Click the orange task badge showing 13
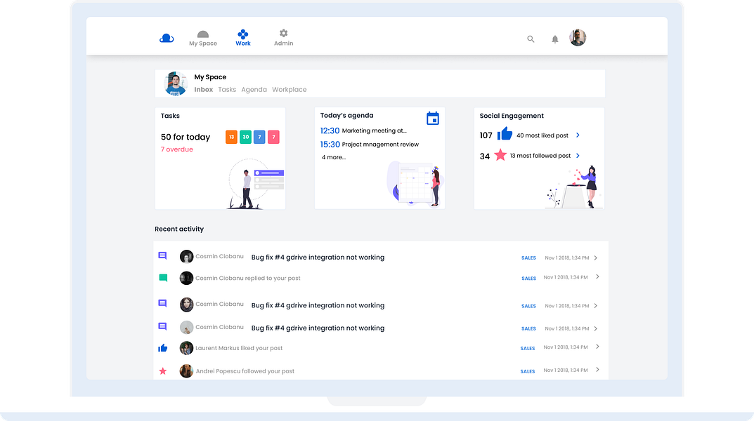 [231, 137]
